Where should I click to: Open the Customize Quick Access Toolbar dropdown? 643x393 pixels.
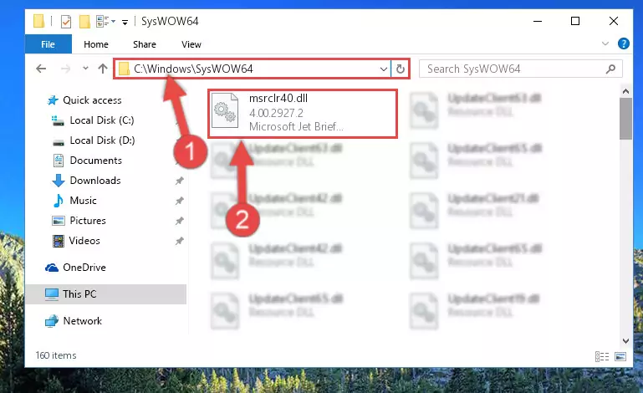(x=125, y=22)
